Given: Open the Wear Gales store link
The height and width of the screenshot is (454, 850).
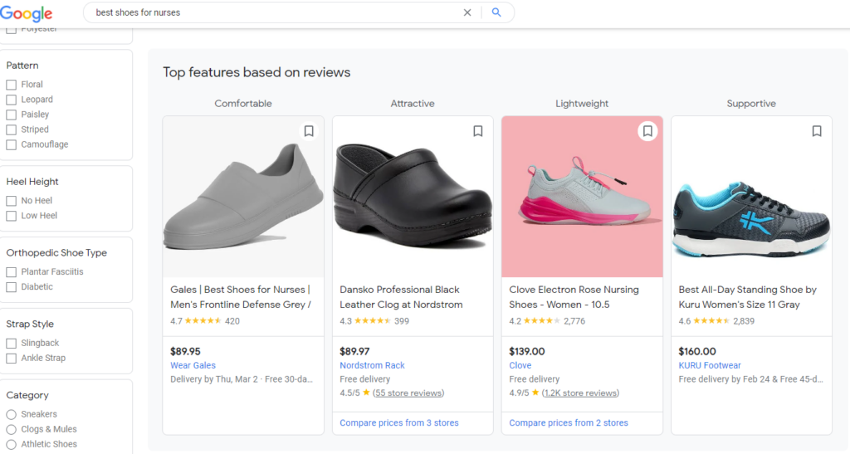Looking at the screenshot, I should click(193, 365).
